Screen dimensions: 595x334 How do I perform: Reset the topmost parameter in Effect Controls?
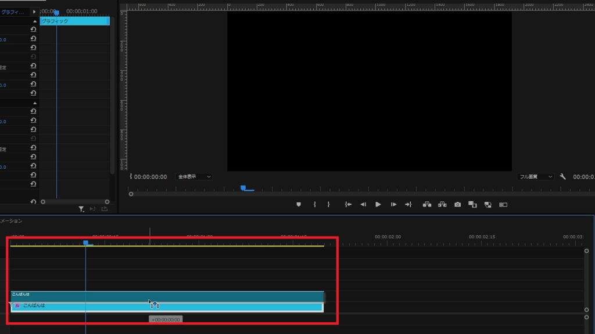33,29
